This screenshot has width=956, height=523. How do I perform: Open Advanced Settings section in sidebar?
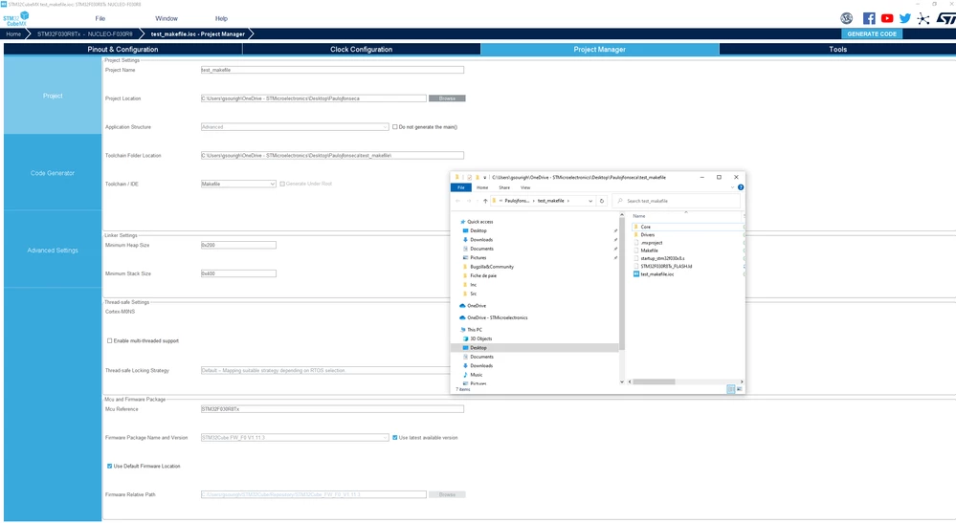[x=53, y=251]
